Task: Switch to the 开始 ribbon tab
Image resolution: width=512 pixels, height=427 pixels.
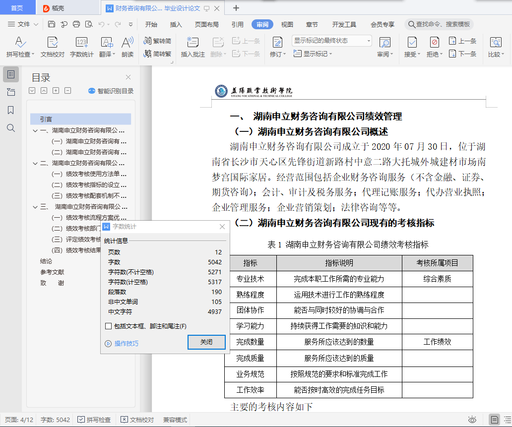Action: pyautogui.click(x=151, y=24)
